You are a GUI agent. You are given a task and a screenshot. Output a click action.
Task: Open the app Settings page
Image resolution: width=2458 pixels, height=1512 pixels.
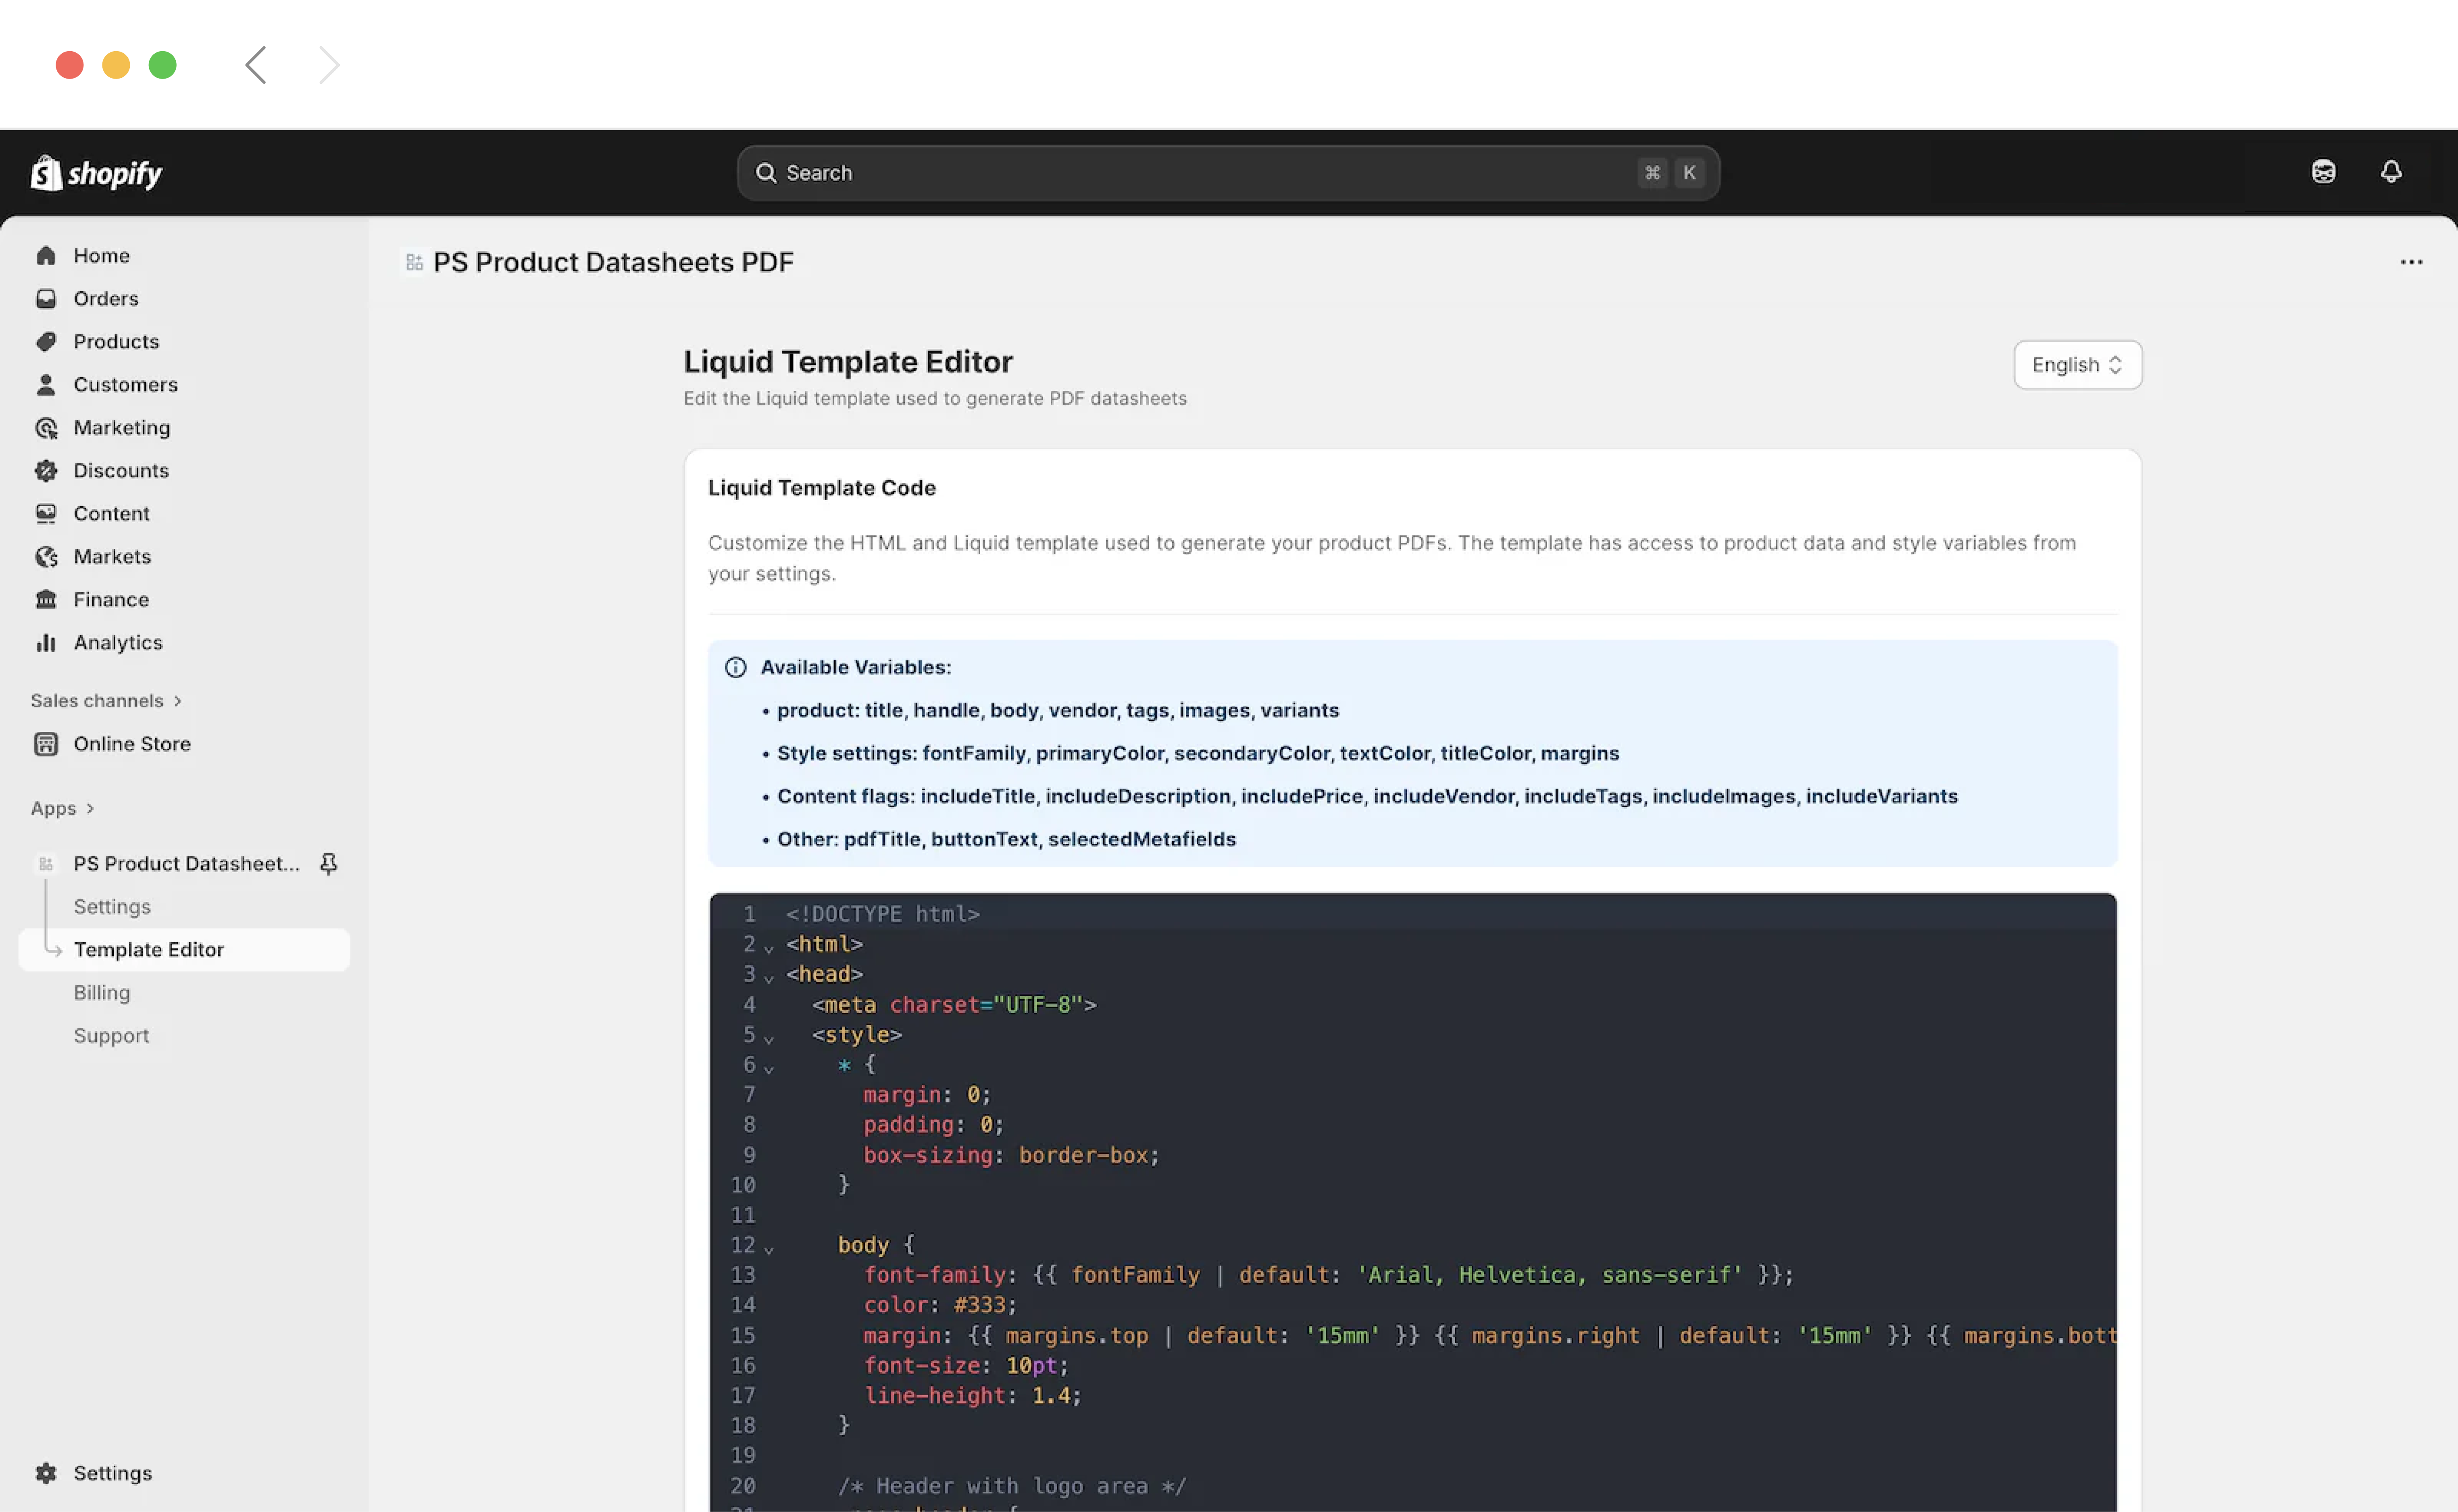click(x=112, y=906)
